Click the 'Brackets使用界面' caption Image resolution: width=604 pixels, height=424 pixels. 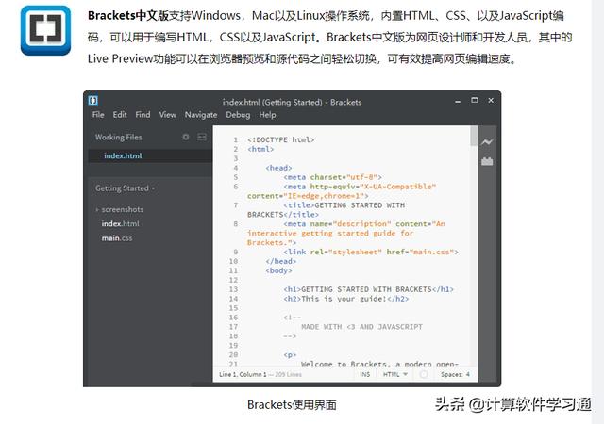coord(292,405)
